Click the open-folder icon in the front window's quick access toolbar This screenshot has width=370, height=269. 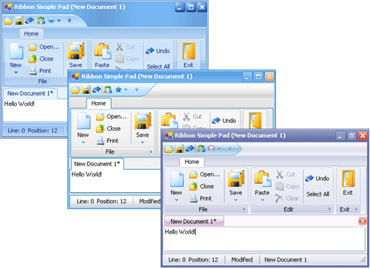click(169, 149)
